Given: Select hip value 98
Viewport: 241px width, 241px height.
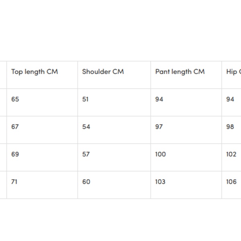Looking at the screenshot, I should coord(230,127).
